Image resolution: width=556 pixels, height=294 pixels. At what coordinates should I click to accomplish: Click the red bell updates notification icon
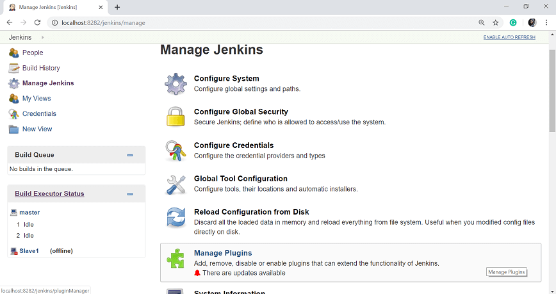[197, 273]
